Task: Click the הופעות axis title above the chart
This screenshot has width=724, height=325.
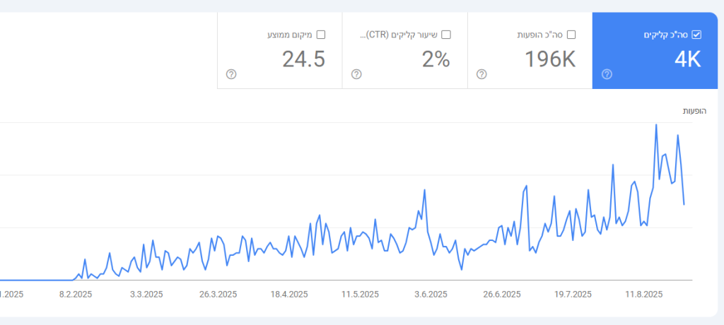Action: (x=694, y=111)
